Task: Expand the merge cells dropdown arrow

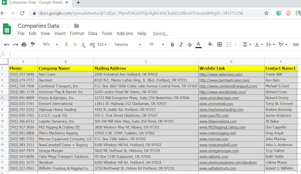Action: pyautogui.click(x=235, y=45)
